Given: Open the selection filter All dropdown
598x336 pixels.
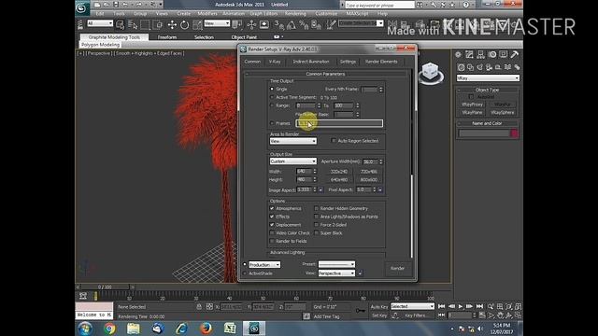Looking at the screenshot, I should point(100,23).
